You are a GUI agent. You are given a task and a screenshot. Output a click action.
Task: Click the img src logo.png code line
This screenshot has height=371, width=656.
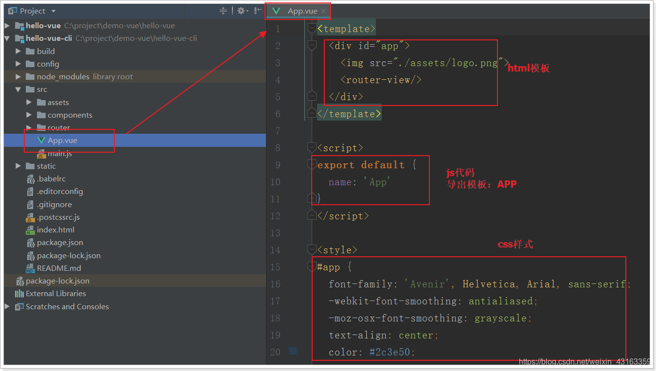click(x=425, y=63)
